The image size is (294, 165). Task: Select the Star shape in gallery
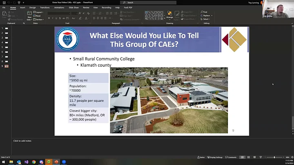(x=162, y=18)
